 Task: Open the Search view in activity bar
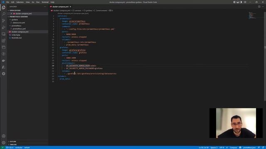[4, 14]
